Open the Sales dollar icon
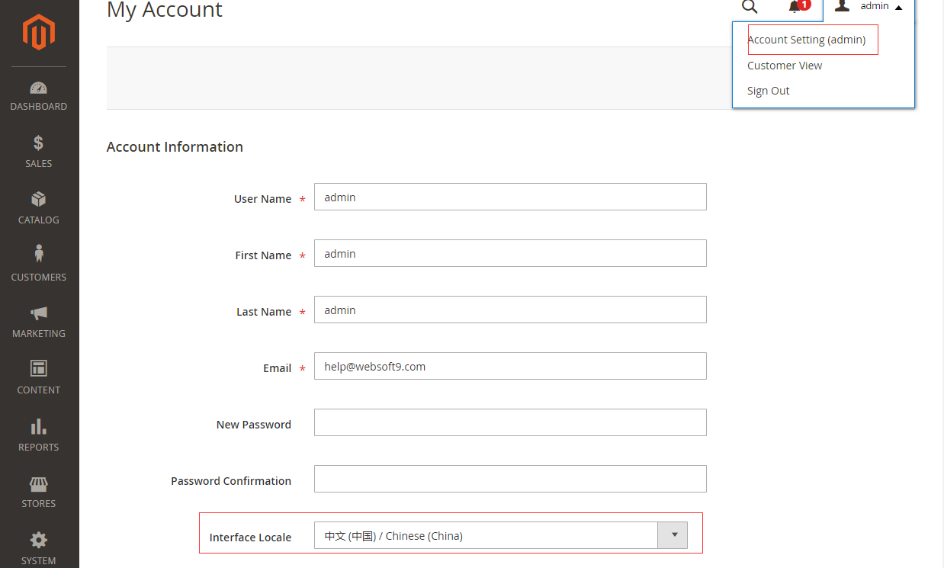 (38, 143)
